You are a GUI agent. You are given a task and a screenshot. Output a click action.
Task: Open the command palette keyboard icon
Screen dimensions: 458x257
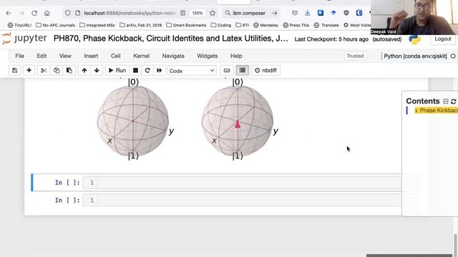click(x=227, y=71)
